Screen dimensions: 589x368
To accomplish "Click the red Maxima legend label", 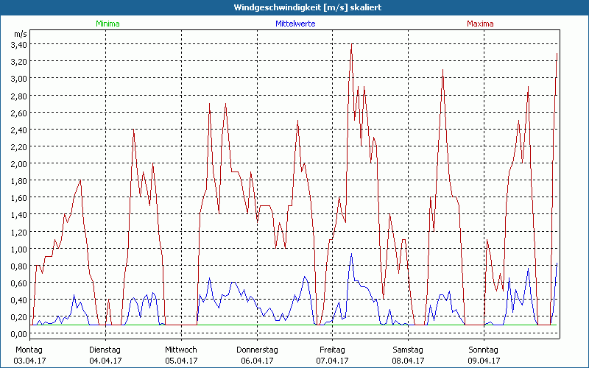I will [479, 24].
